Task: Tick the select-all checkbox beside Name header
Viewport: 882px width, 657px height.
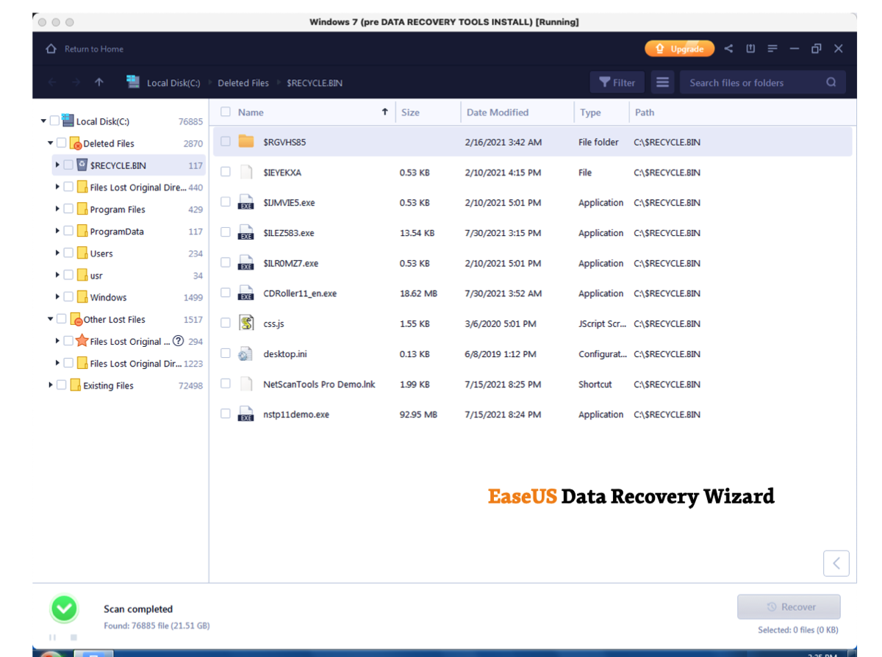Action: click(x=226, y=112)
